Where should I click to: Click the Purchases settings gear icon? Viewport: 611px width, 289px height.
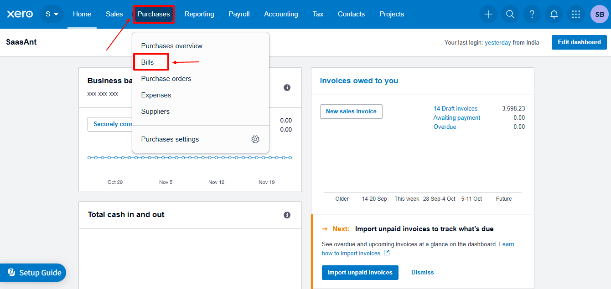coord(255,139)
